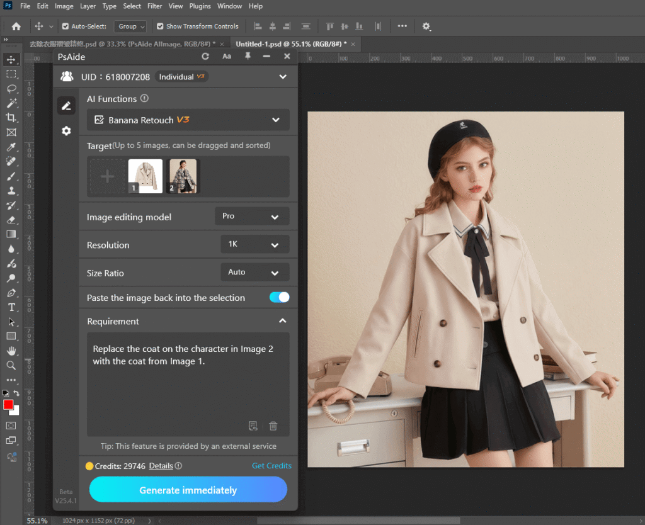Select the Lasso tool
Viewport: 645px width, 525px height.
point(11,89)
